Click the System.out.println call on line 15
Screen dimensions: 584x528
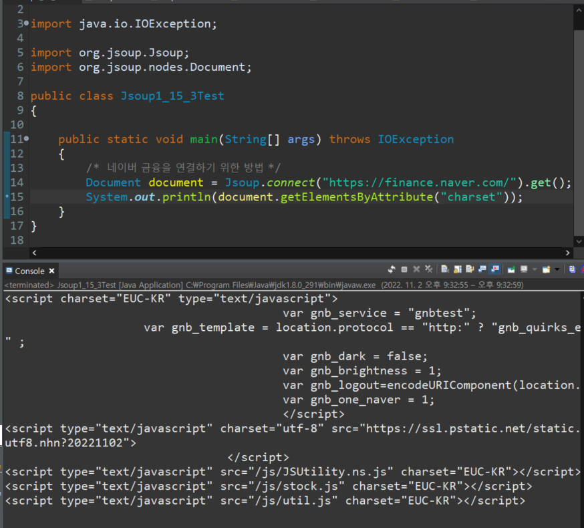[148, 197]
